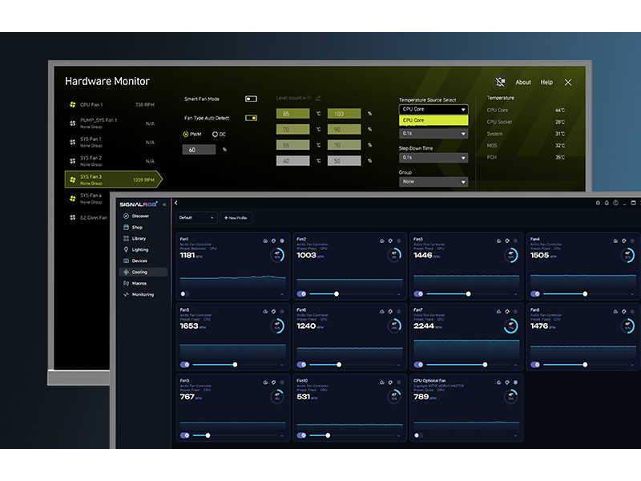
Task: Click the edit pencil beside Level count label
Action: (318, 98)
